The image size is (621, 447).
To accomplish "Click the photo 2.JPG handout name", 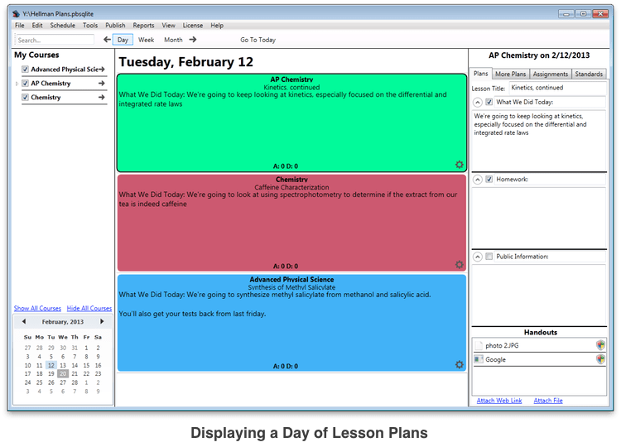I will 502,345.
